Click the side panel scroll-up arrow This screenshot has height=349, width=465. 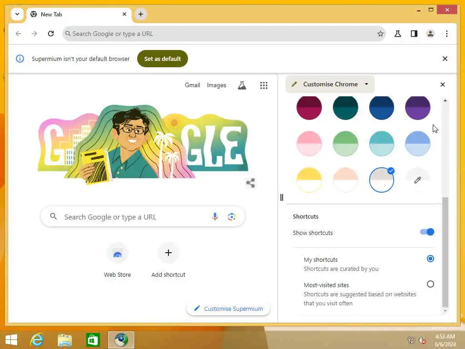pyautogui.click(x=445, y=100)
